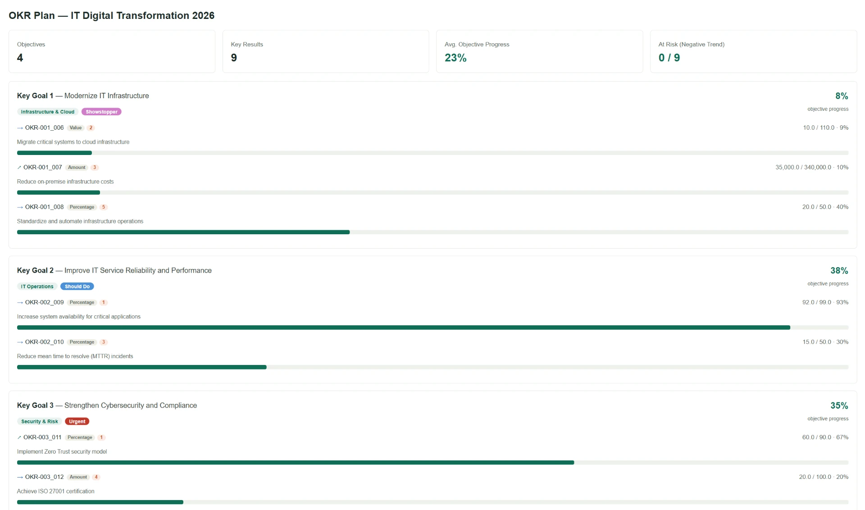Viewport: 865px width, 510px height.
Task: Click the Showstopper priority badge
Action: [x=101, y=112]
